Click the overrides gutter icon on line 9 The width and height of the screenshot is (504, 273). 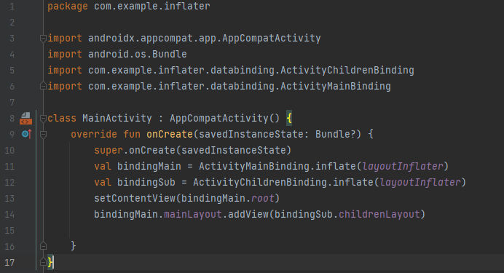click(x=26, y=134)
